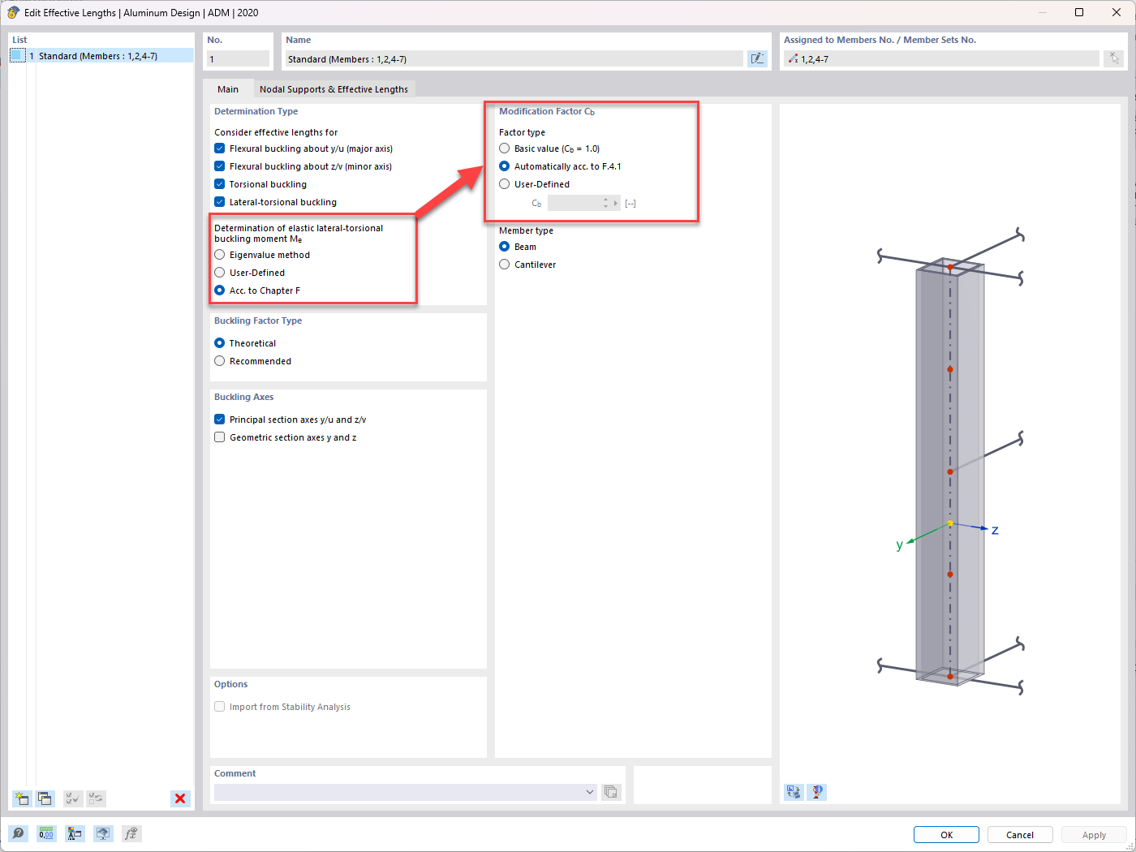Check Import from Stability Analysis option

pyautogui.click(x=219, y=707)
